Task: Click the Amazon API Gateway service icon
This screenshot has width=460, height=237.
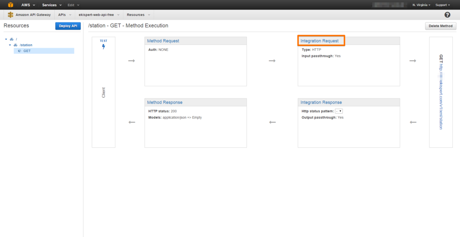Action: (11, 15)
